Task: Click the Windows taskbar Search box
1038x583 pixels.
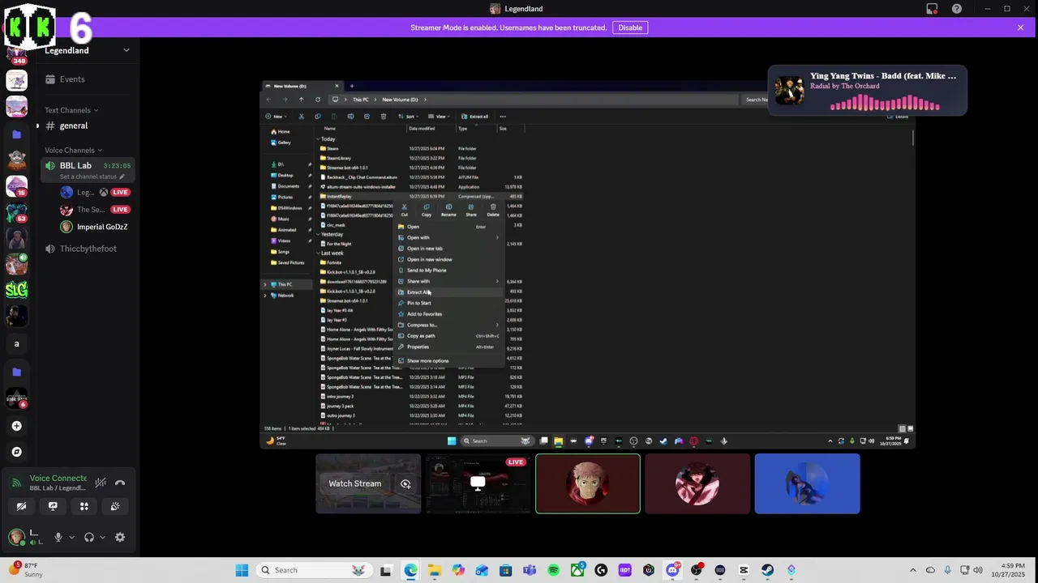Action: (x=313, y=570)
